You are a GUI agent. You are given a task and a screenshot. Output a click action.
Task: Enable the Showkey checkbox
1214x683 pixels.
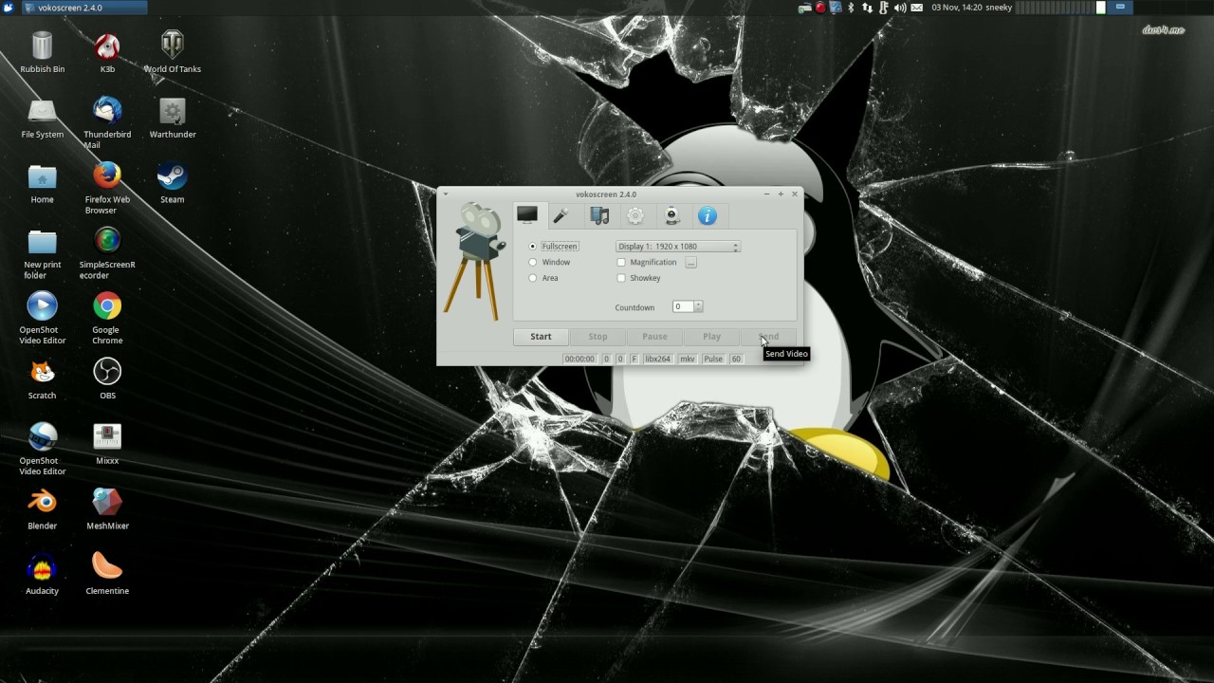click(621, 278)
